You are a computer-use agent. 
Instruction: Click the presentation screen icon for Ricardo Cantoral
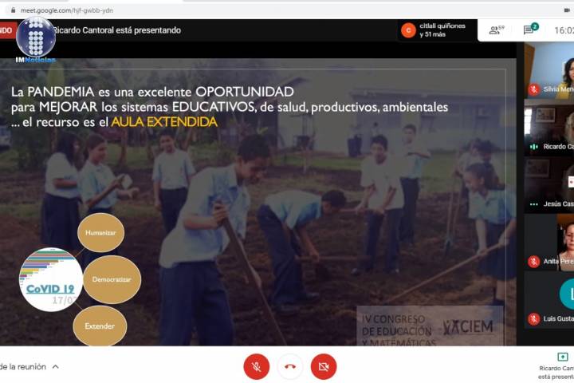tap(562, 357)
